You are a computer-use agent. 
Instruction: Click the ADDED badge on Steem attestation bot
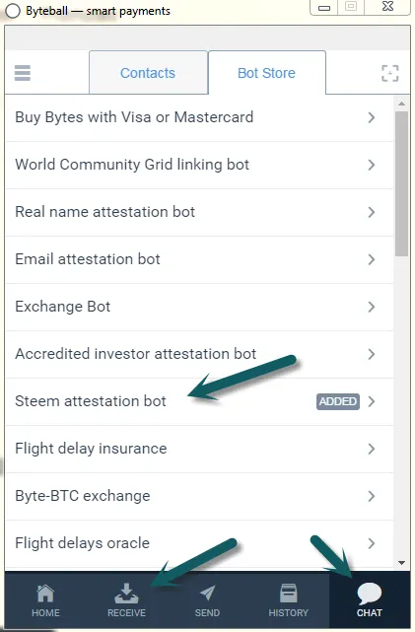[338, 401]
